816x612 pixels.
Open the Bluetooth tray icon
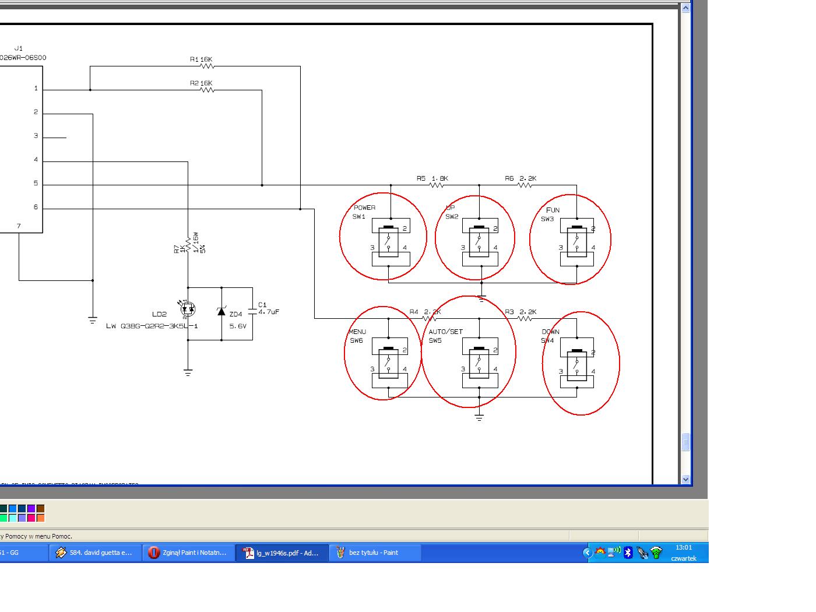(628, 553)
